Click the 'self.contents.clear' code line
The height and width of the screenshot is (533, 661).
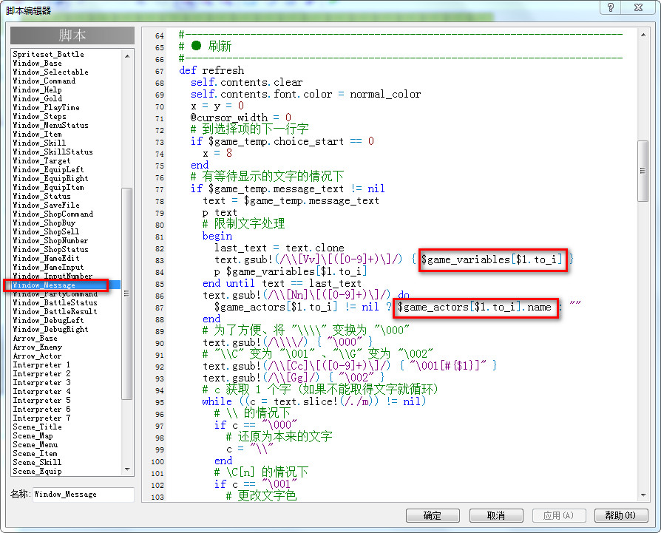[247, 82]
